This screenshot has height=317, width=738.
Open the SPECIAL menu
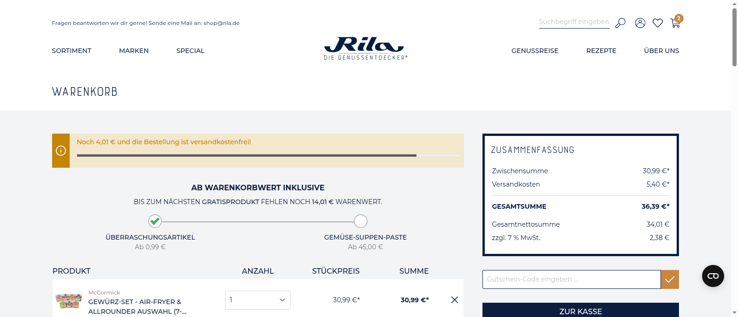tap(190, 51)
